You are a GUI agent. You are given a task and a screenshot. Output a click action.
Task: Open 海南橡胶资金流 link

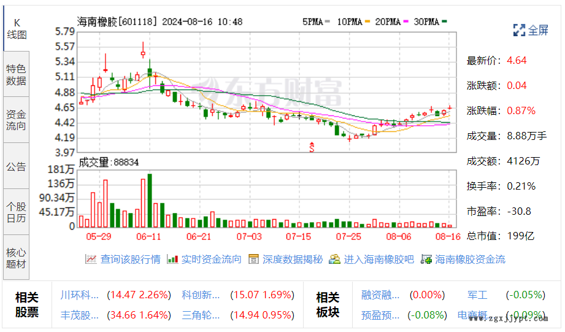pos(471,259)
